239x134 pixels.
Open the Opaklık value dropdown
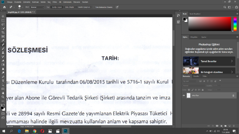(219, 86)
